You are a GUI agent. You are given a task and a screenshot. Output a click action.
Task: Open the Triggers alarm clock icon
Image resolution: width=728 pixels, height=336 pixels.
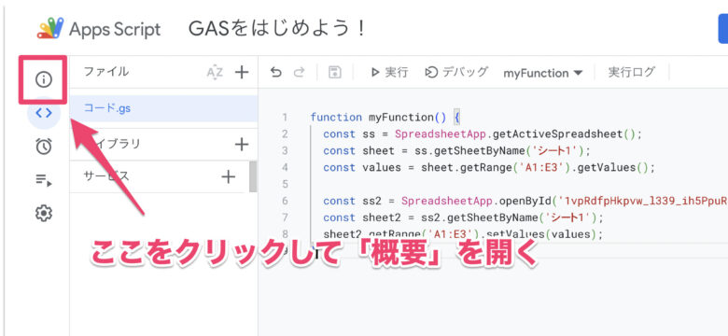click(44, 147)
